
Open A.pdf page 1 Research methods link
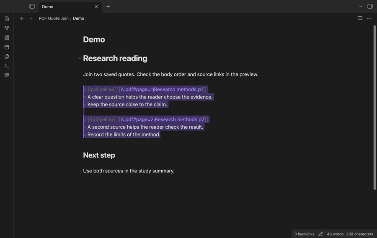pyautogui.click(x=162, y=89)
